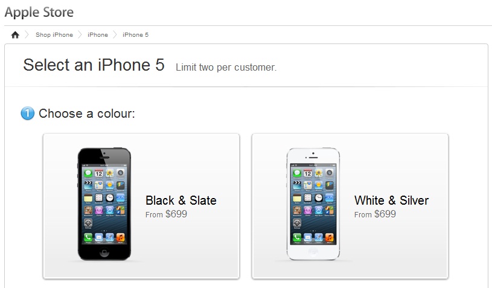Open the iPhone breadcrumb link

tap(98, 35)
